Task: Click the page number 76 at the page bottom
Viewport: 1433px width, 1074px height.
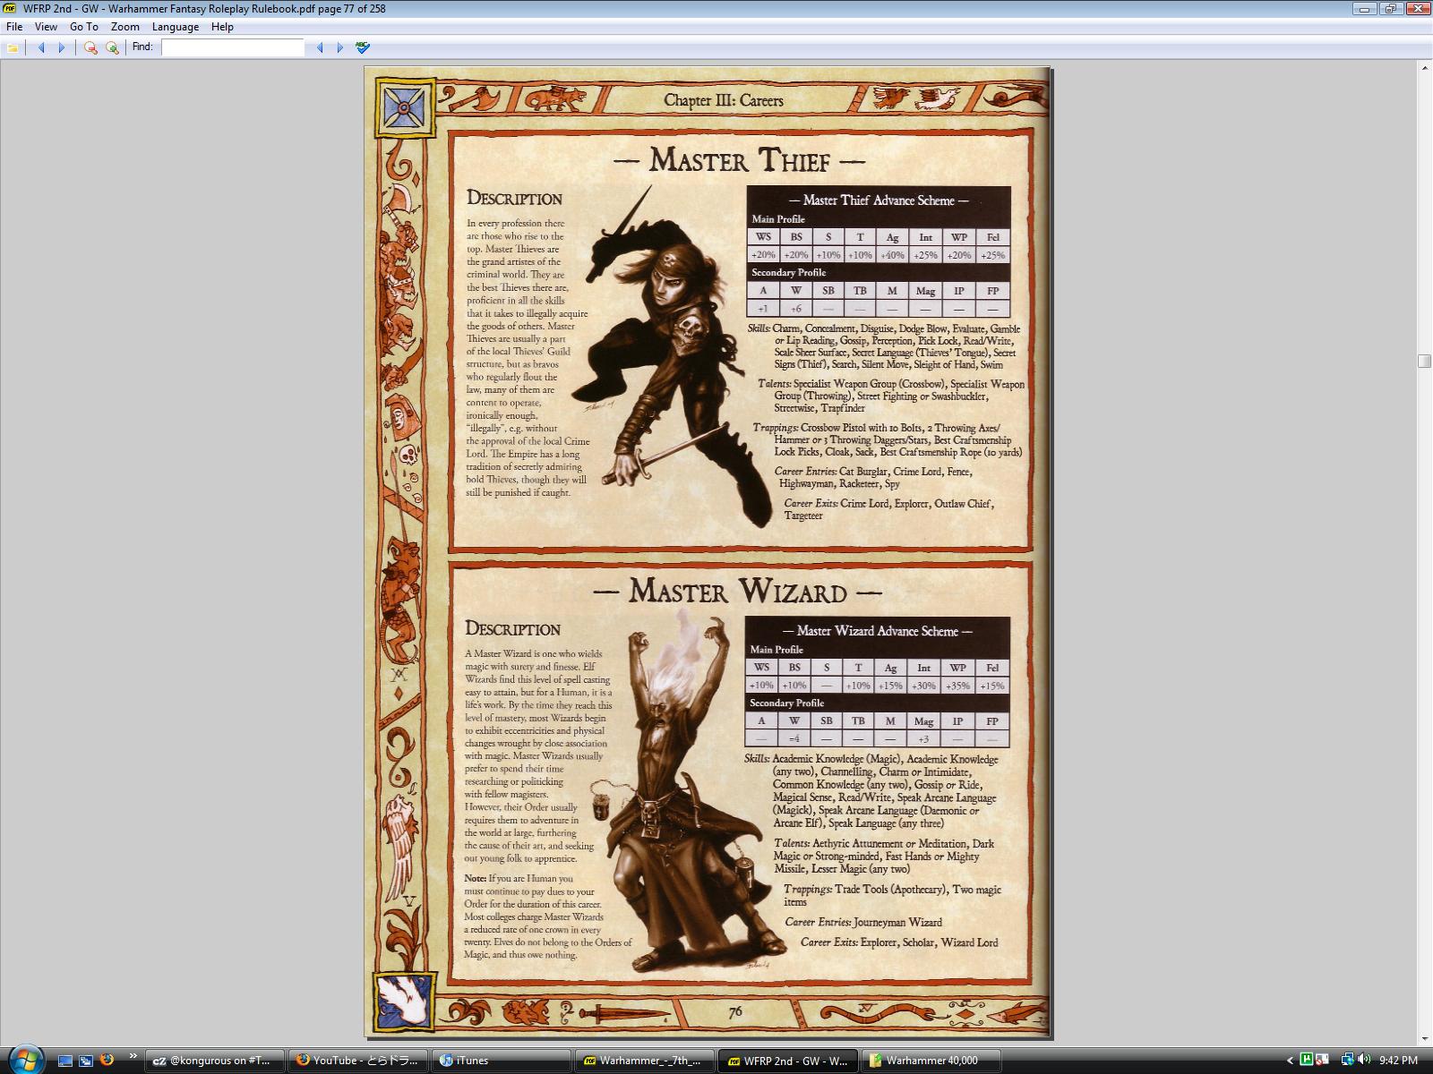Action: point(735,1011)
